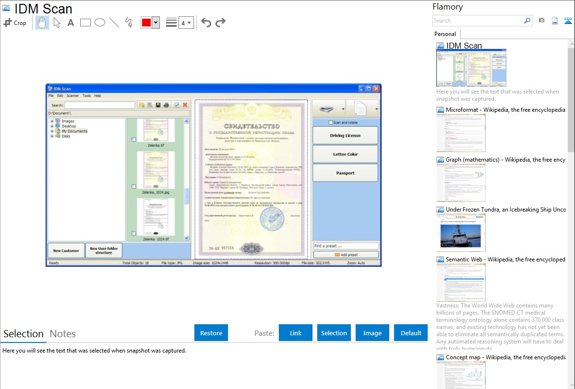Expand the My Documents tree node

[52, 131]
